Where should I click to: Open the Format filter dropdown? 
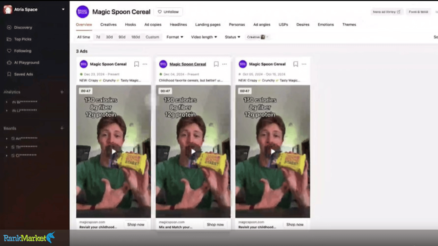(175, 37)
